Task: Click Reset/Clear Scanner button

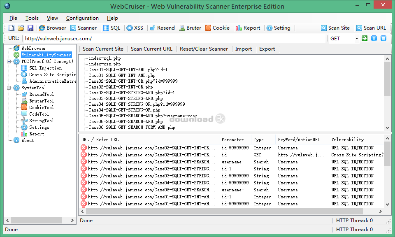Action: (204, 49)
